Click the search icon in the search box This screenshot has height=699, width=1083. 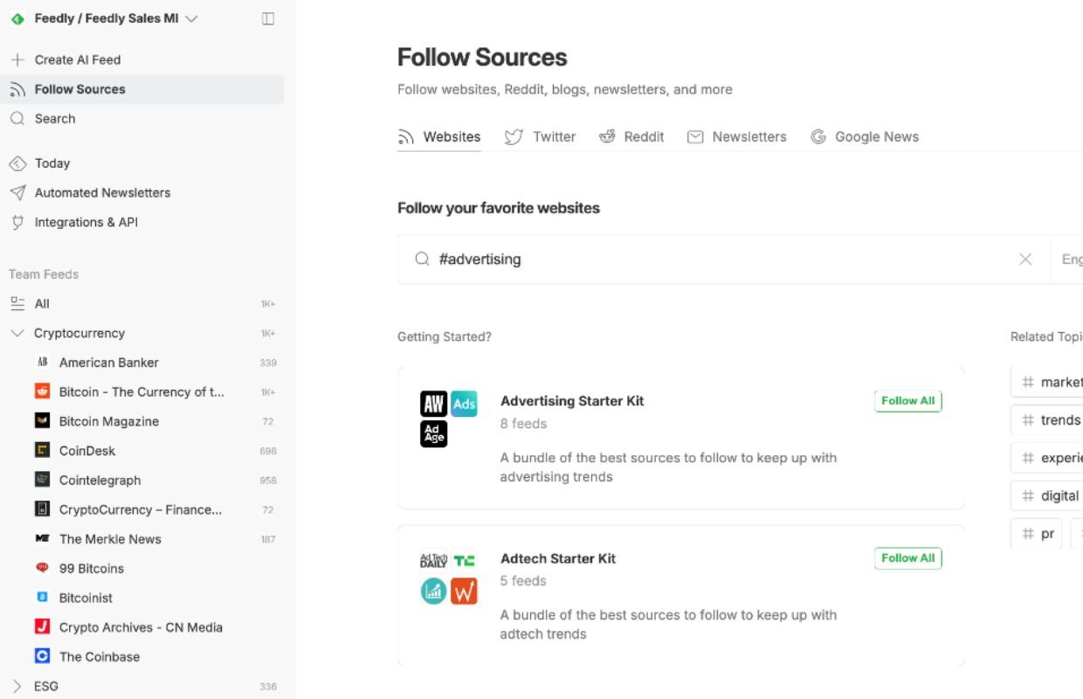point(422,259)
